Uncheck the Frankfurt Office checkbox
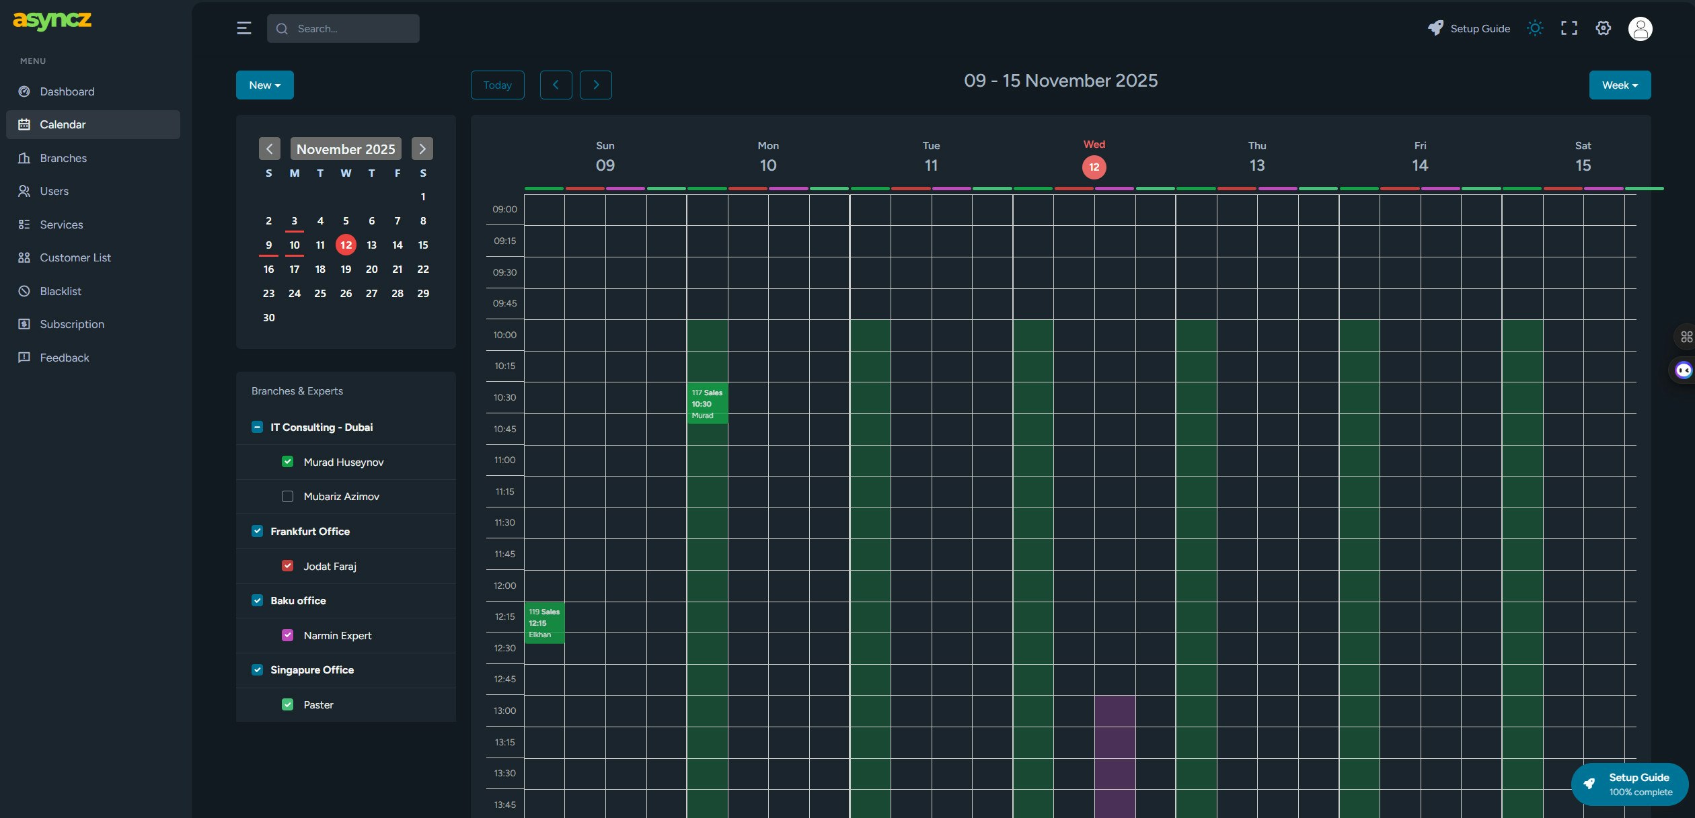This screenshot has width=1695, height=818. [x=257, y=531]
